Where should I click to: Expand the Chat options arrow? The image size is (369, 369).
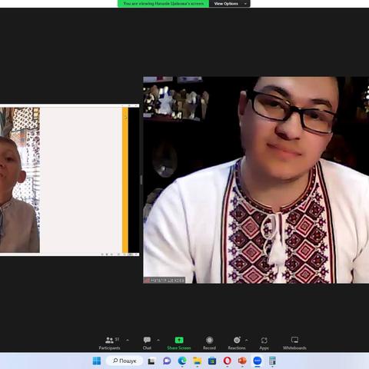[158, 340]
